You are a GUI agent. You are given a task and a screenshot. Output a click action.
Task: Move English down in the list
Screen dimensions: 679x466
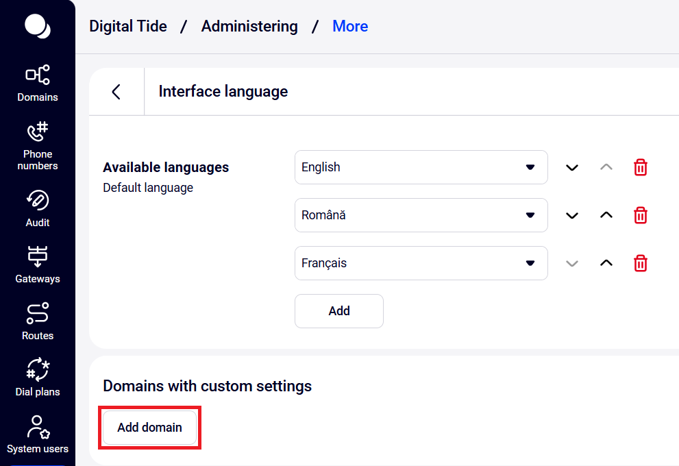click(572, 168)
